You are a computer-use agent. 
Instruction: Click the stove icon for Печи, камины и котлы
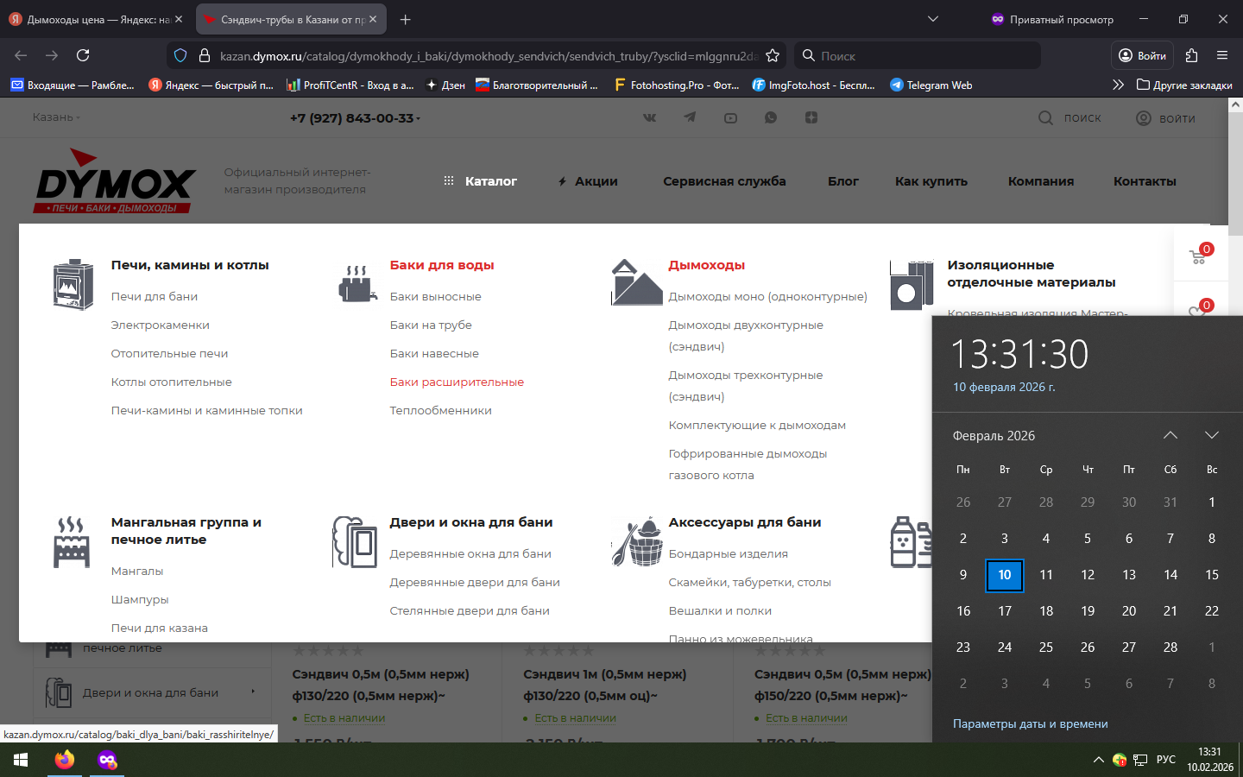(73, 284)
